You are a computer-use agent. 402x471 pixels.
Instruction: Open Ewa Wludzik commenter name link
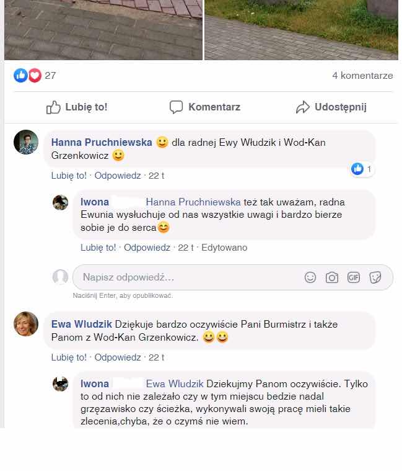[82, 324]
